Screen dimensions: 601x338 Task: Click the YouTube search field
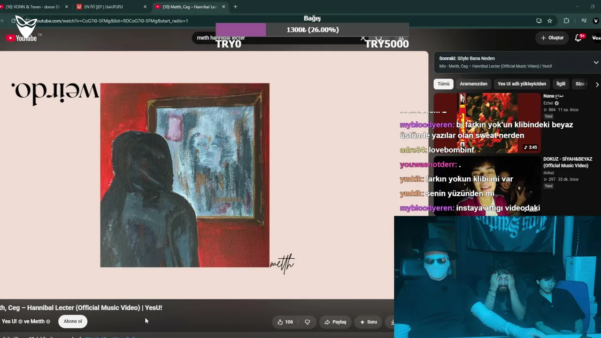pos(277,38)
